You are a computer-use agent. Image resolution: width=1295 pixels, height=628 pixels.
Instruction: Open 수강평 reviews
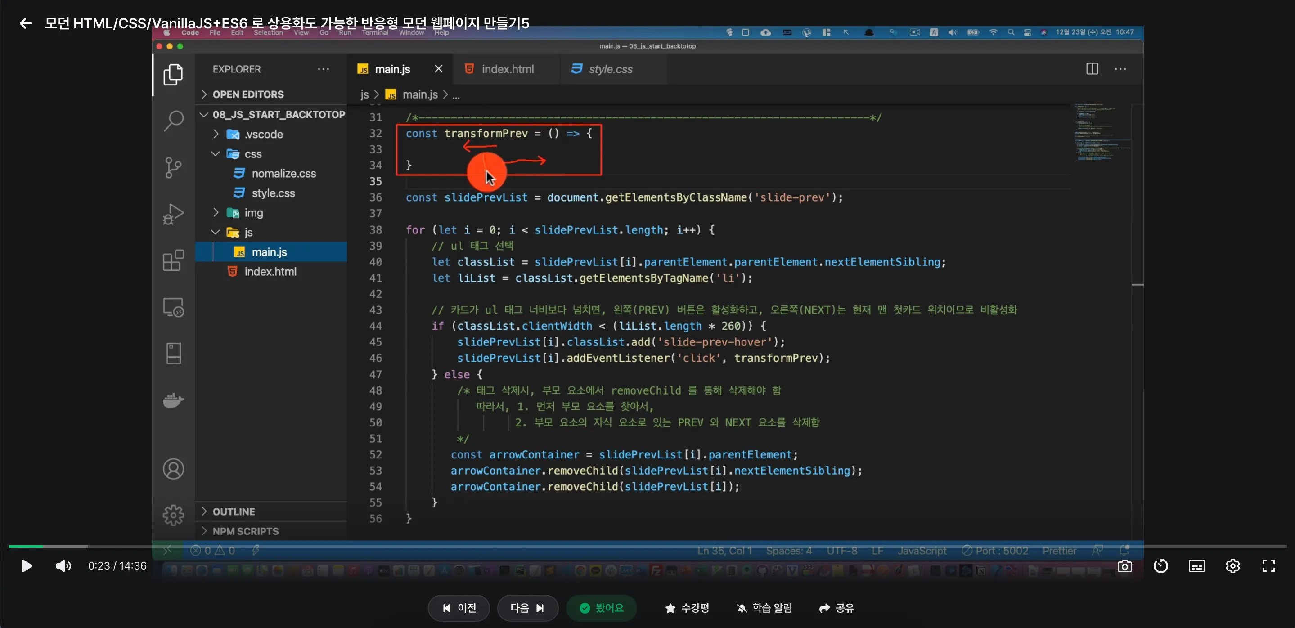(687, 608)
